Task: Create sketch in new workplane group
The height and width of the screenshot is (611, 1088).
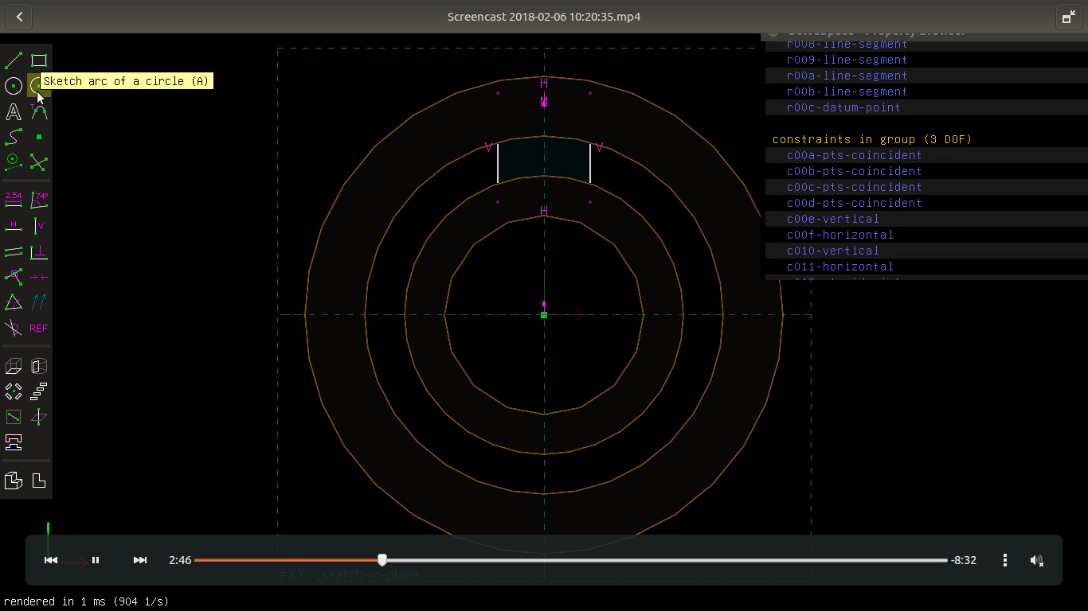Action: point(14,417)
